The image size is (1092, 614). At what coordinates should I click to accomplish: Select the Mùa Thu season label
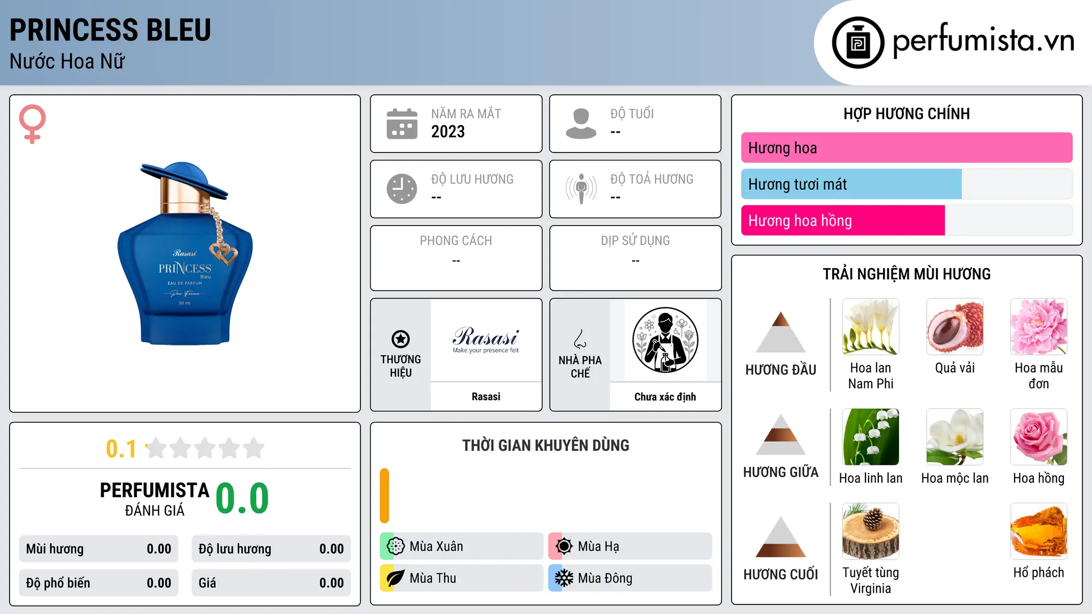(x=433, y=578)
